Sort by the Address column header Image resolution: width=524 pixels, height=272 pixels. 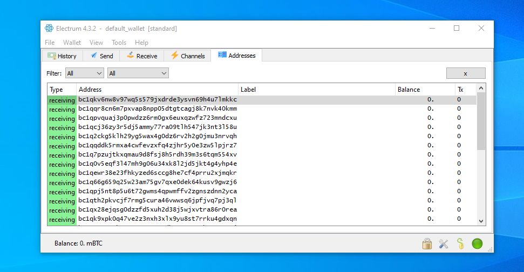(x=158, y=90)
